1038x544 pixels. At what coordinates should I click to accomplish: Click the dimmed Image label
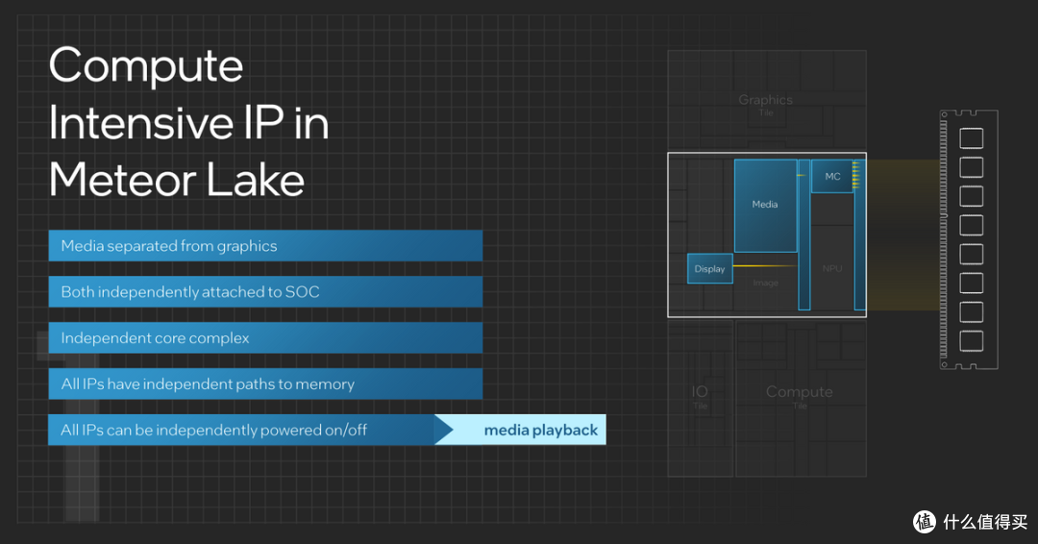click(x=765, y=283)
